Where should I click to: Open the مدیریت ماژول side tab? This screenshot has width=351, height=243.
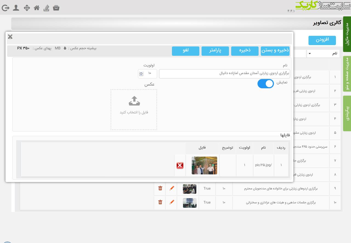click(347, 34)
